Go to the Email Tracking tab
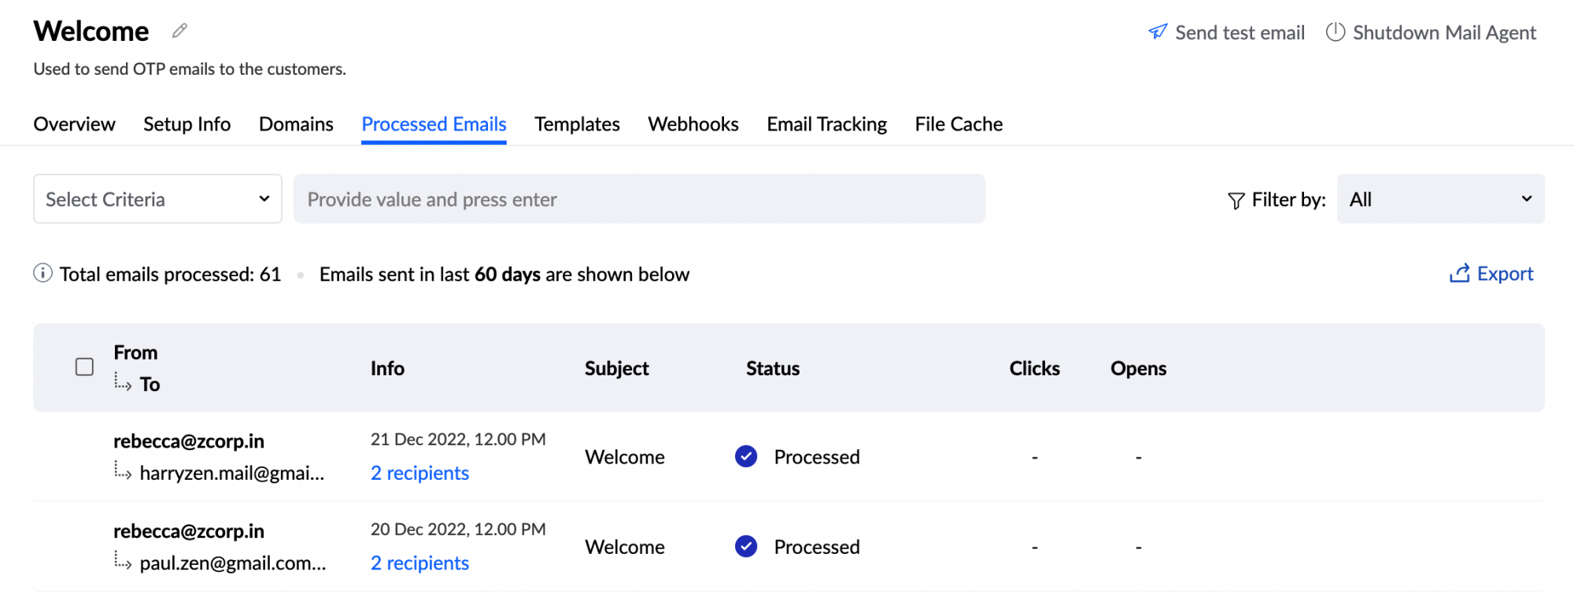This screenshot has width=1574, height=594. (x=826, y=124)
